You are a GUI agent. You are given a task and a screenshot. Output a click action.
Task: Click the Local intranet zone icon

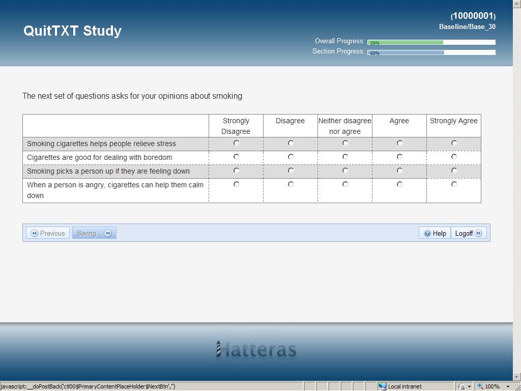383,386
